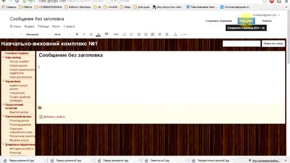Viewport: 290px width, 163px height.
Task: Toggle italic formatting
Action: point(84,34)
